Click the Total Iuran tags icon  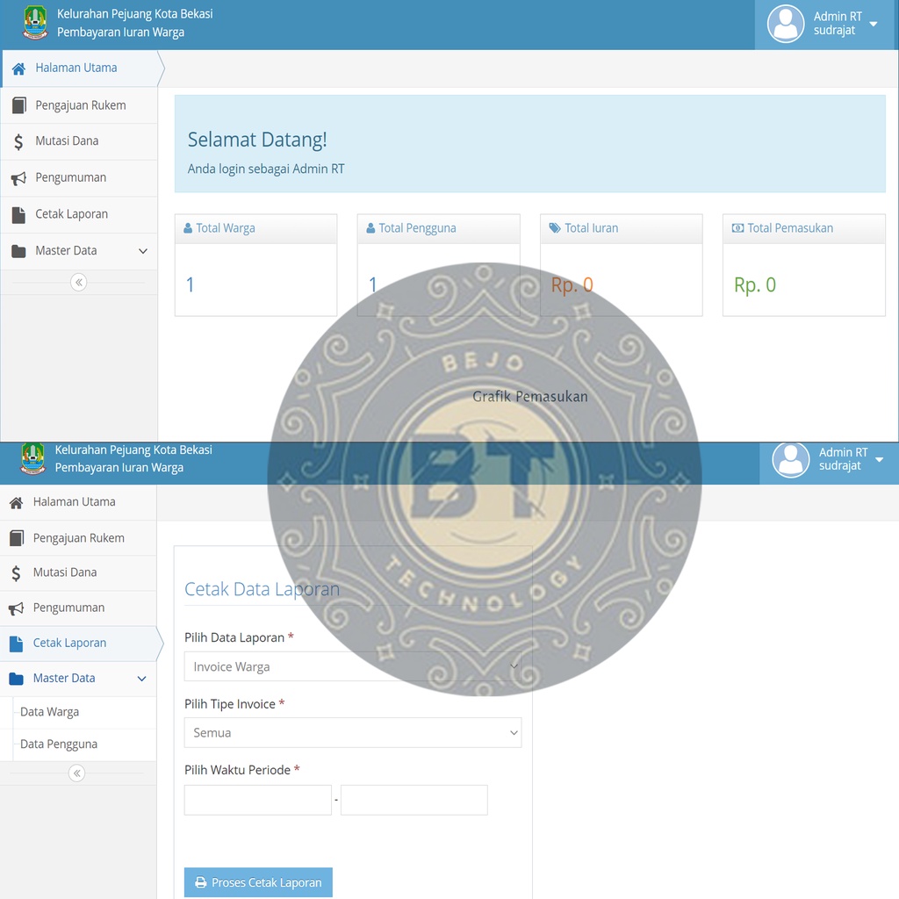[x=555, y=228]
